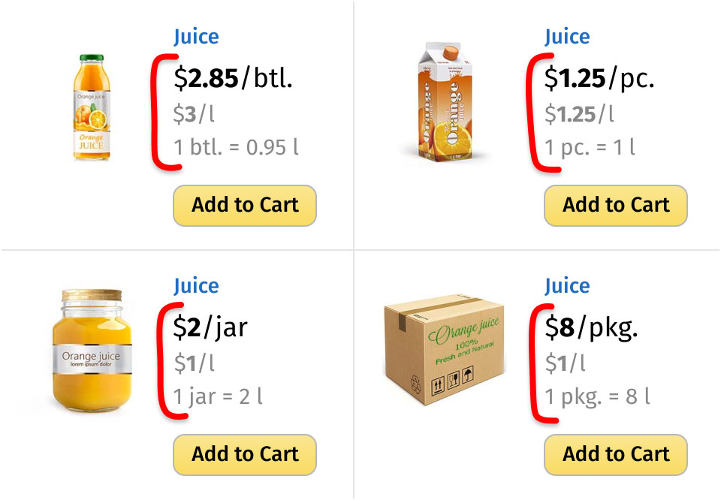Select the $8/pkg. price text

(591, 327)
